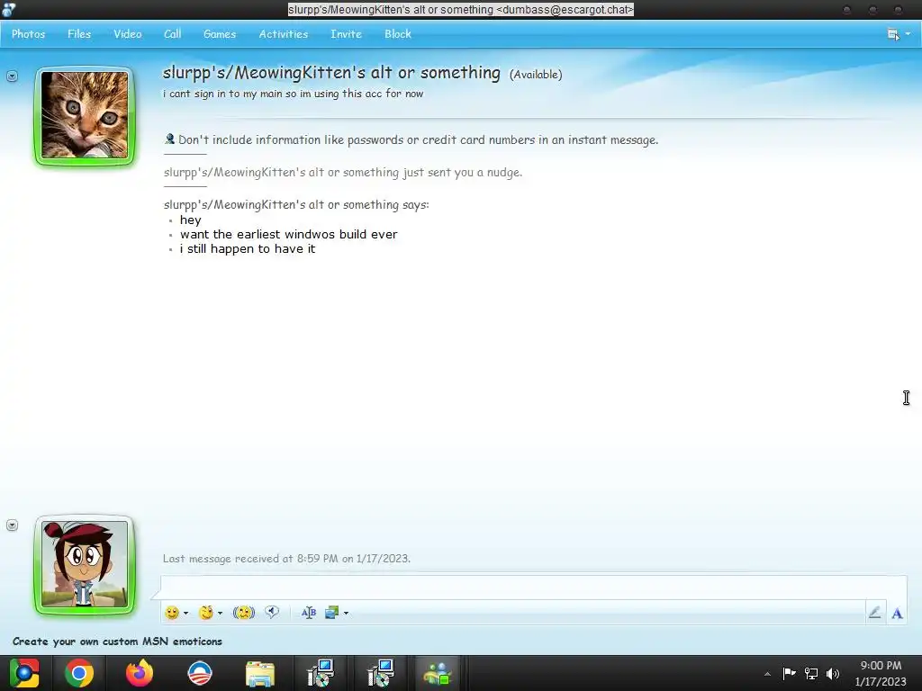
Task: Open the Files menu
Action: click(x=79, y=34)
